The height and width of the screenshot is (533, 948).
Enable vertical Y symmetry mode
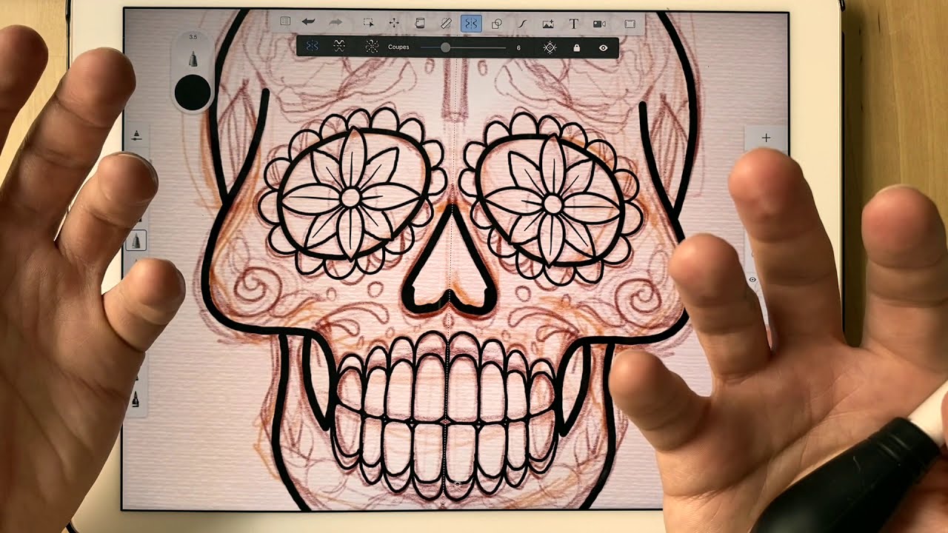click(312, 47)
